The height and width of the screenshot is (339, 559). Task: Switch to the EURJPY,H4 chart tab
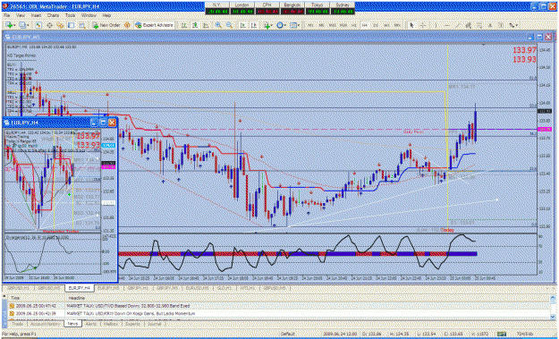tap(79, 288)
